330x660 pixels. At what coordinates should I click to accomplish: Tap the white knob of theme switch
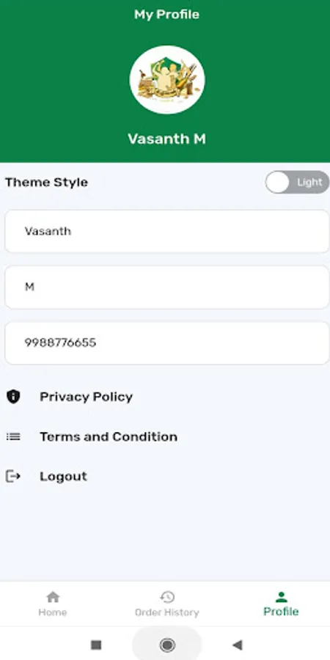tap(277, 183)
